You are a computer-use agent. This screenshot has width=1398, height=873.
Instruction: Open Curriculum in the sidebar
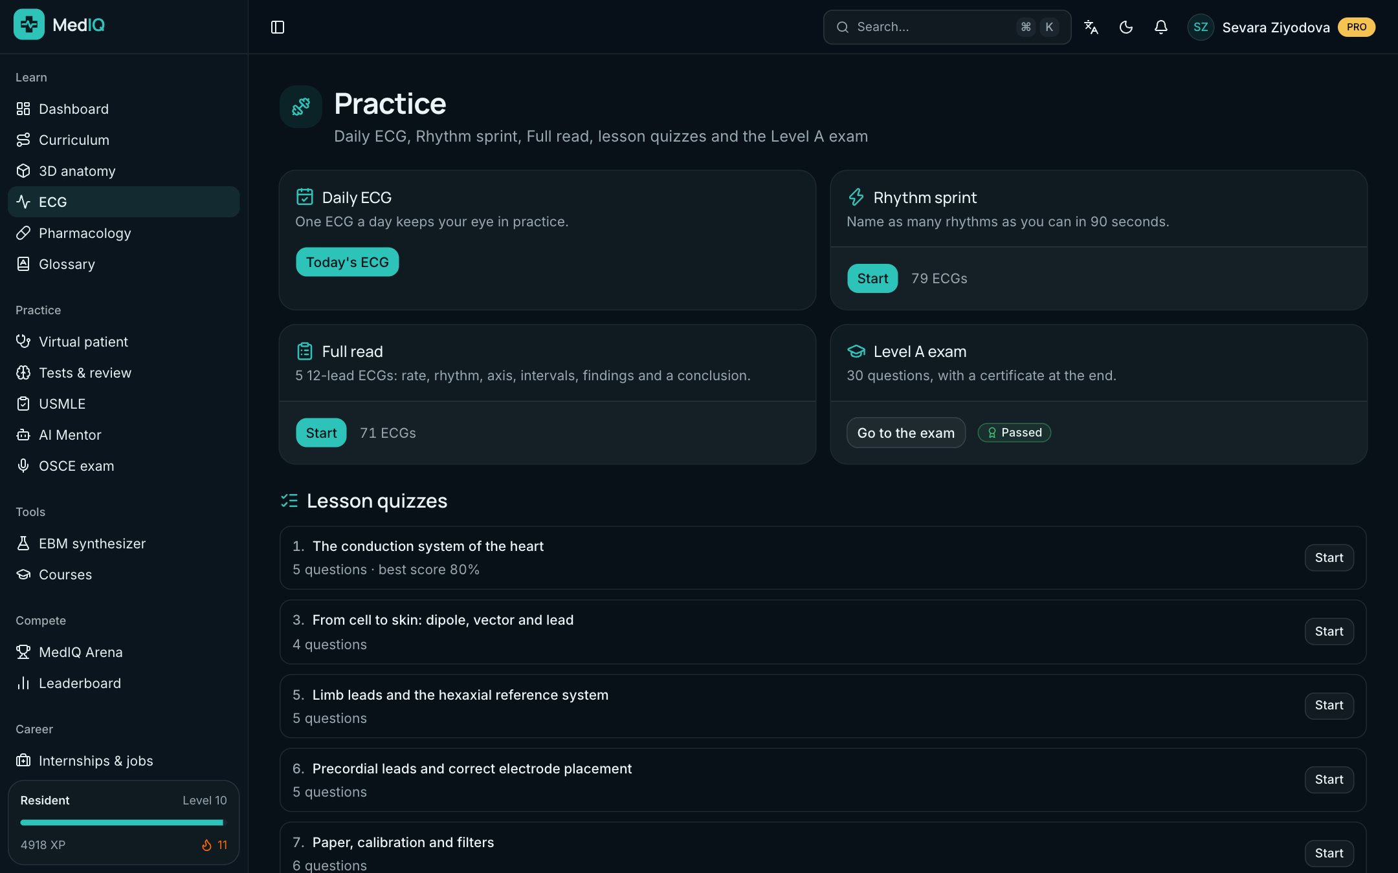click(x=124, y=140)
